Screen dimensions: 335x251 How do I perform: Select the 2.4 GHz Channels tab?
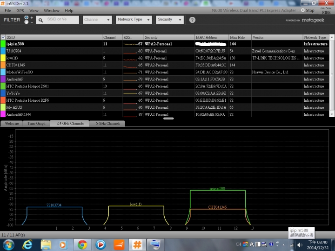point(70,123)
